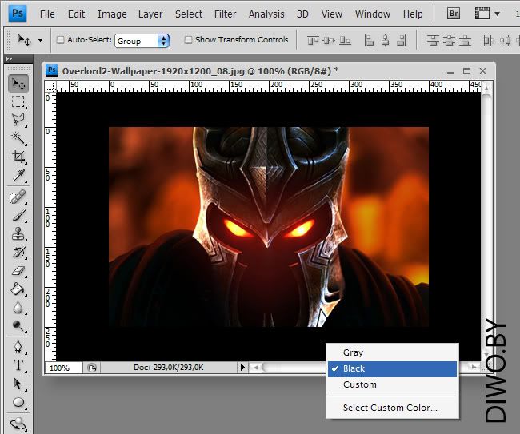Select the Dodge tool
The image size is (520, 434).
click(18, 326)
